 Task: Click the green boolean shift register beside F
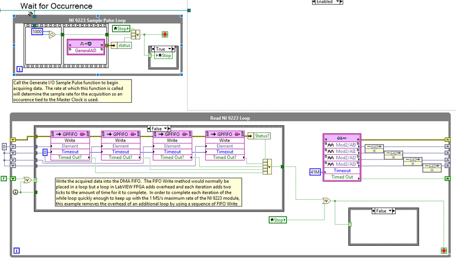(x=13, y=179)
